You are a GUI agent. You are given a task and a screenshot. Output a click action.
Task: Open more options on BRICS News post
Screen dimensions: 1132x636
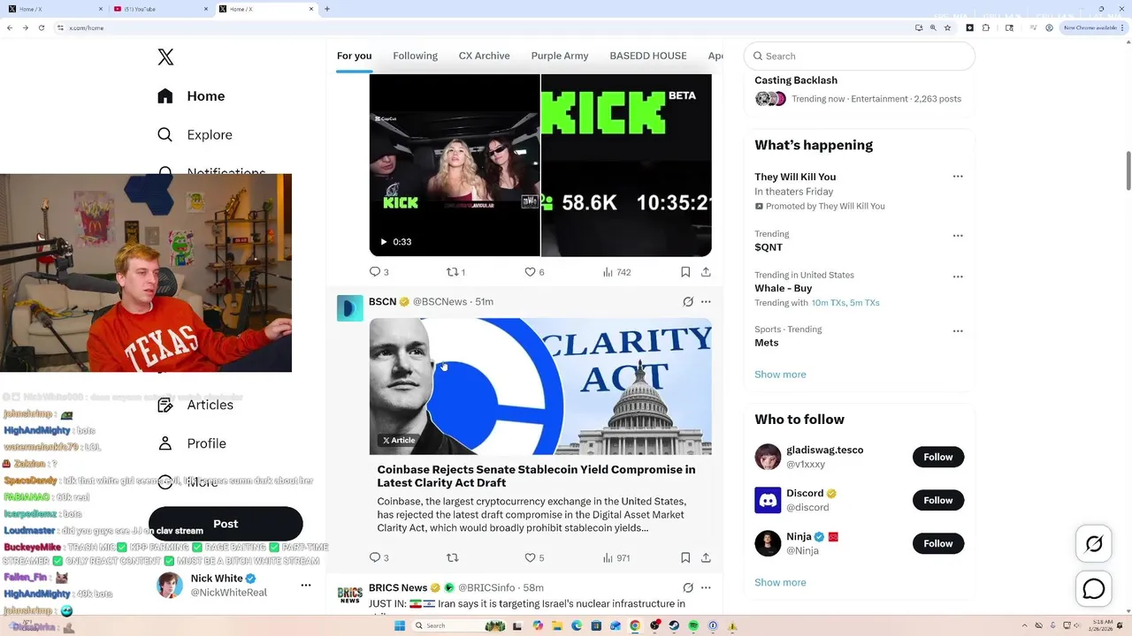(706, 587)
